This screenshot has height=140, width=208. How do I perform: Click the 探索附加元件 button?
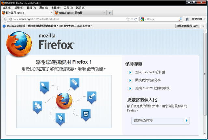point(161,121)
